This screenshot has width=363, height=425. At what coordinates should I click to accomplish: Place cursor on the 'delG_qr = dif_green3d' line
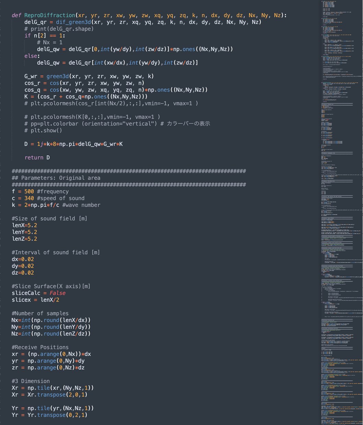tap(143, 22)
